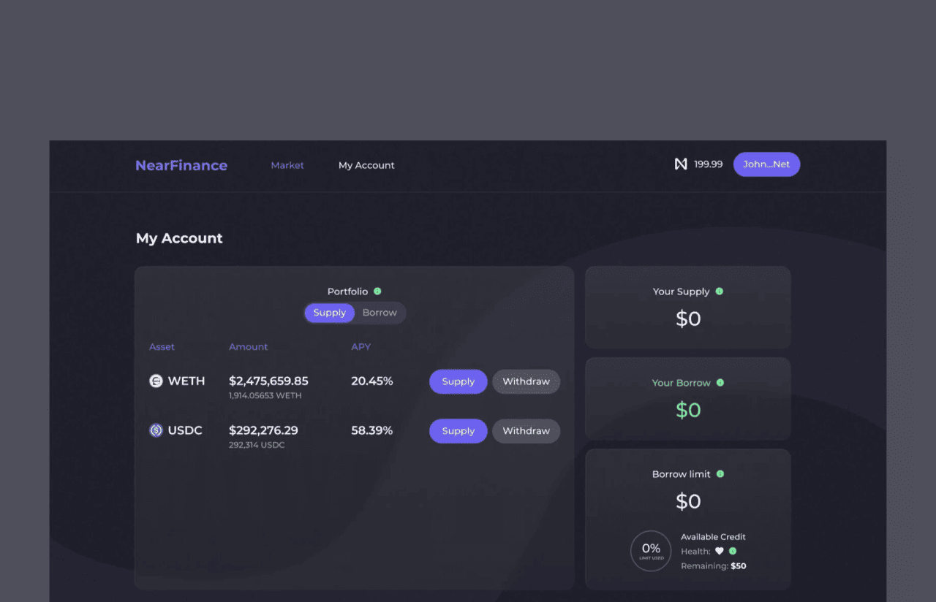Switch portfolio toggle to Supply
This screenshot has height=602, width=936.
pos(330,313)
